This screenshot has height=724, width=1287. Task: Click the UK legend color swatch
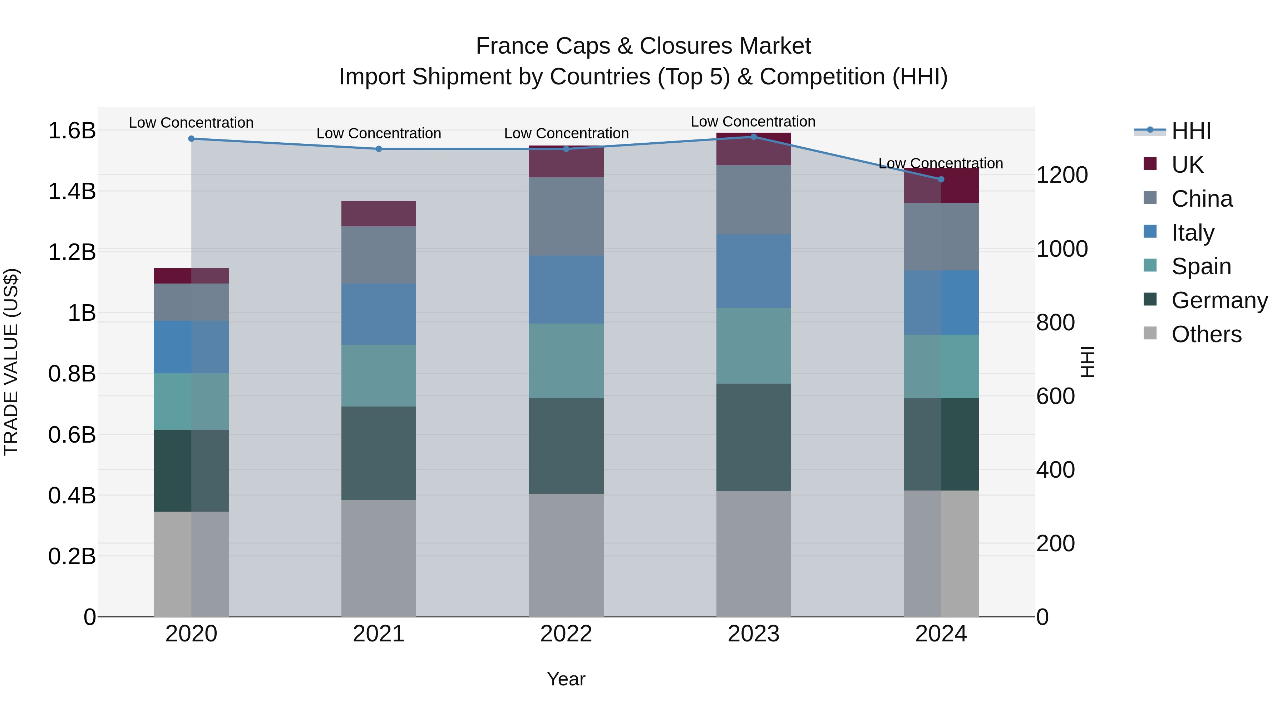pos(1150,164)
